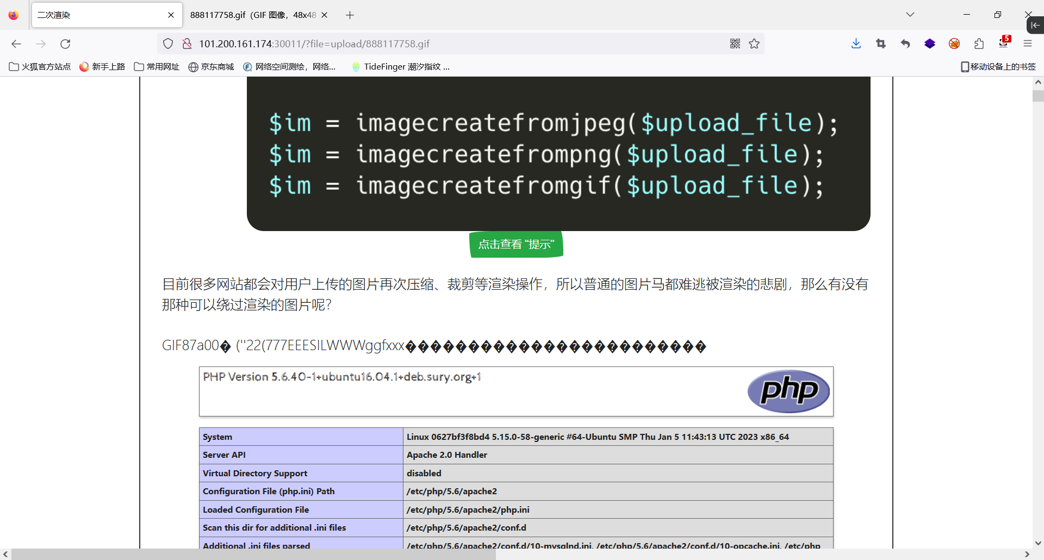The height and width of the screenshot is (560, 1044).
Task: Open the Extensions puzzle menu
Action: tap(979, 44)
